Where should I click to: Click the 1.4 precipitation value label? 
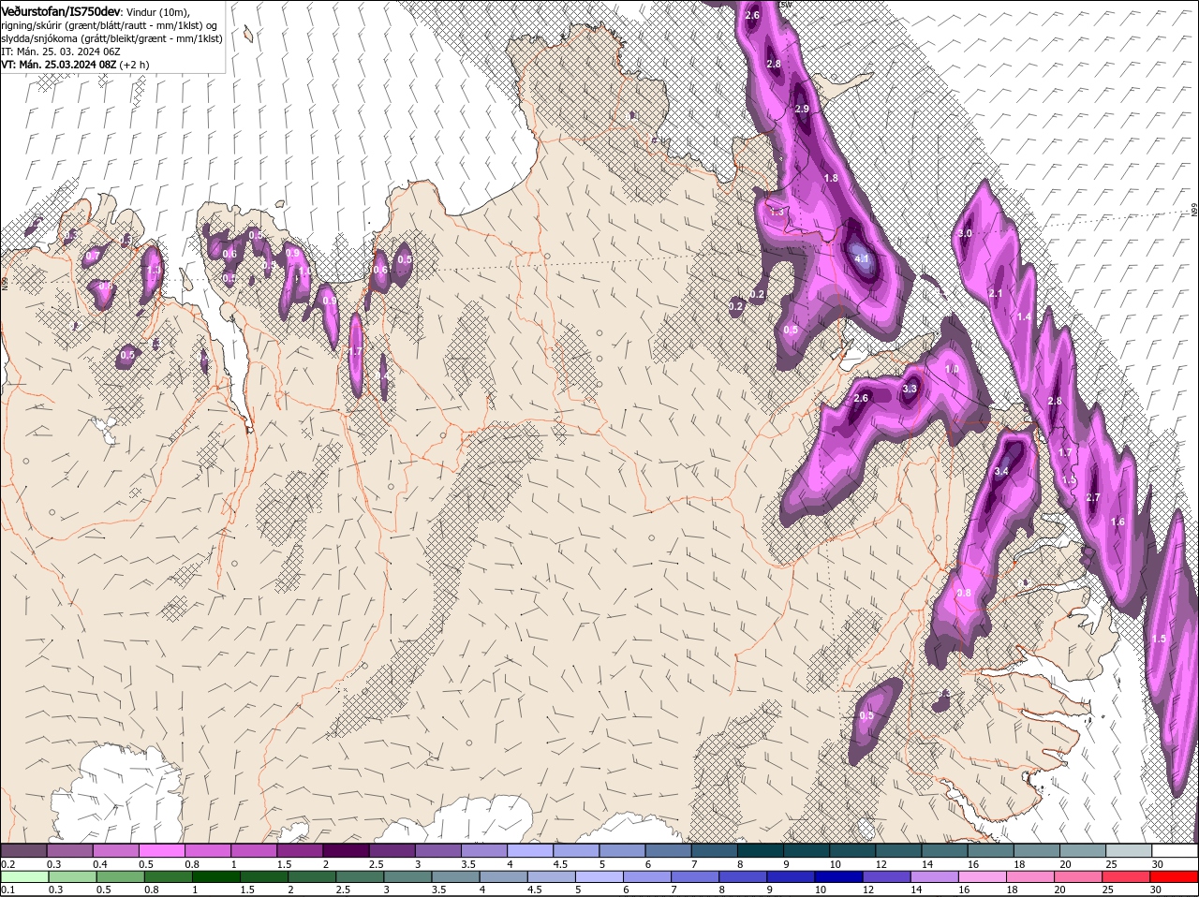pyautogui.click(x=1024, y=317)
